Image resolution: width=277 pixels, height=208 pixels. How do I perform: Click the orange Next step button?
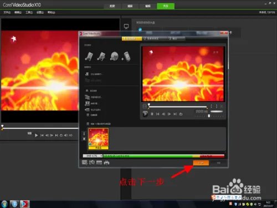click(x=201, y=163)
